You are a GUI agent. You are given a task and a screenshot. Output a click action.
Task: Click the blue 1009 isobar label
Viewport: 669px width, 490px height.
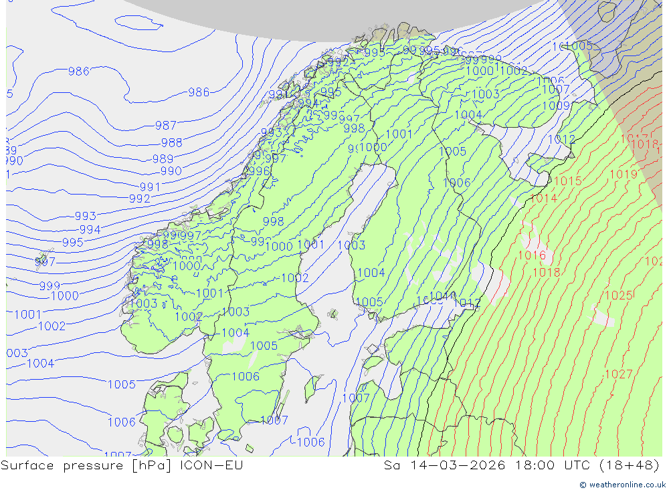click(556, 105)
